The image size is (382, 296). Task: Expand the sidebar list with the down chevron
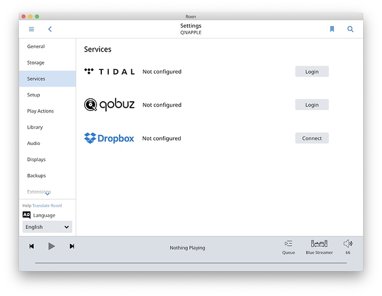47,194
